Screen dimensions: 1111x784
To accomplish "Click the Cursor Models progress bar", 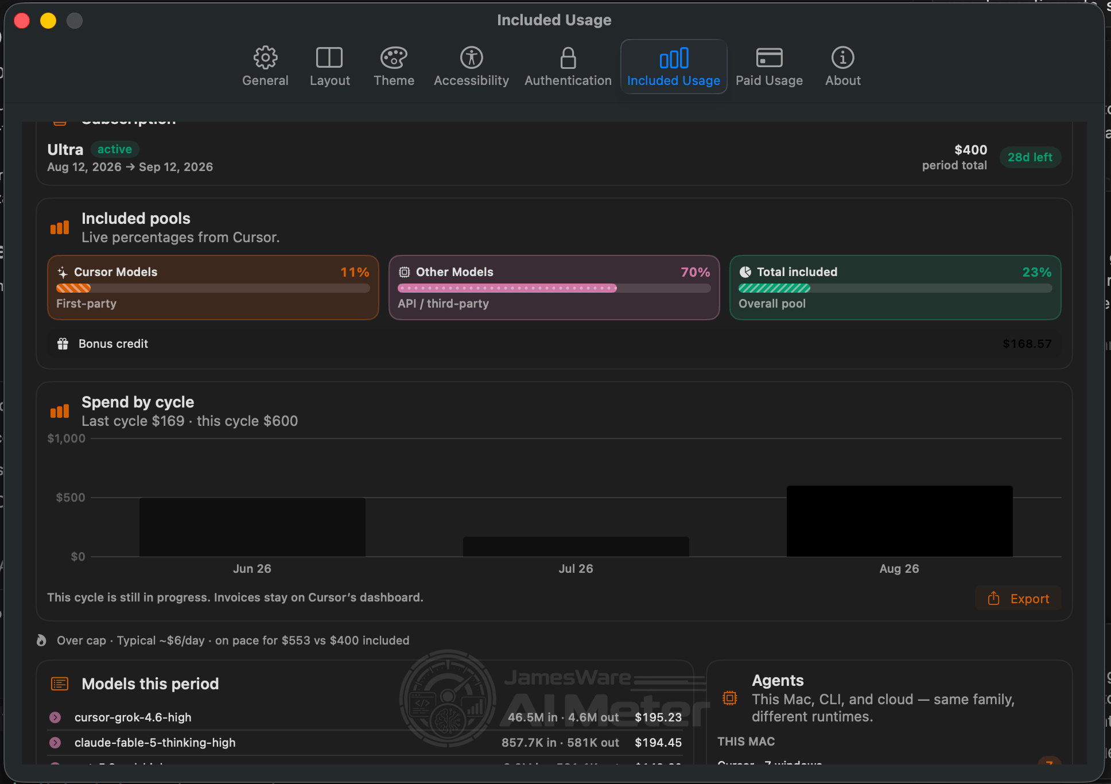I will 213,288.
